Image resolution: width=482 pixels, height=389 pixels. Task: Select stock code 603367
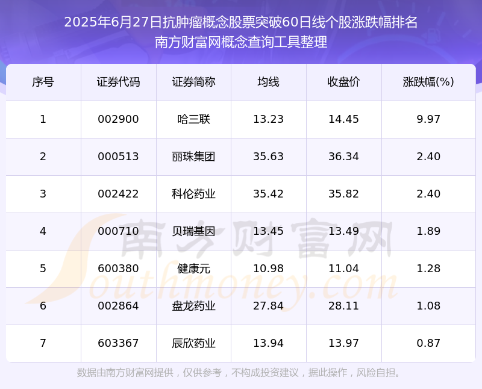118,343
